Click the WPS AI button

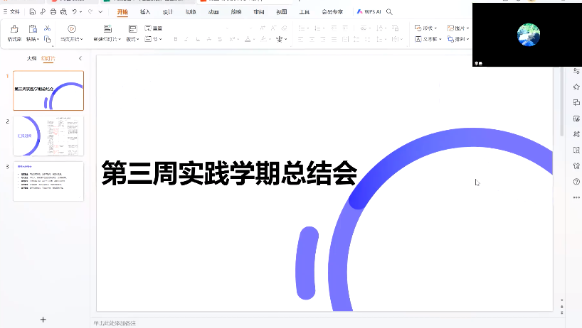tap(369, 12)
